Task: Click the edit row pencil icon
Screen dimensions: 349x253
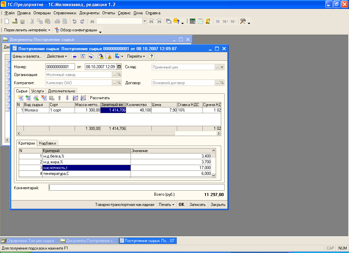Action: click(x=36, y=98)
